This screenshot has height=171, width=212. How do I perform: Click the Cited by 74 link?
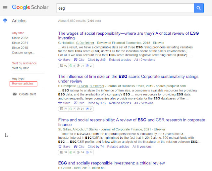(x=96, y=147)
